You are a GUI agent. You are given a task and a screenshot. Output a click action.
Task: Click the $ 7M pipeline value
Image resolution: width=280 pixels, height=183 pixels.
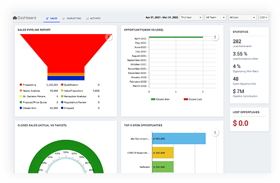(x=238, y=91)
